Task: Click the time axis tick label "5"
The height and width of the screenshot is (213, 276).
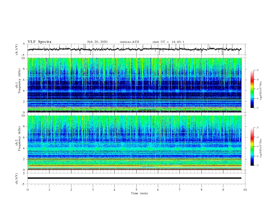Action: (136, 190)
